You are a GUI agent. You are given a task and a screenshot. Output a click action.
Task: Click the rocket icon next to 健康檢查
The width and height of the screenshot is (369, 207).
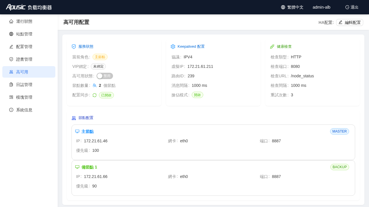272,47
